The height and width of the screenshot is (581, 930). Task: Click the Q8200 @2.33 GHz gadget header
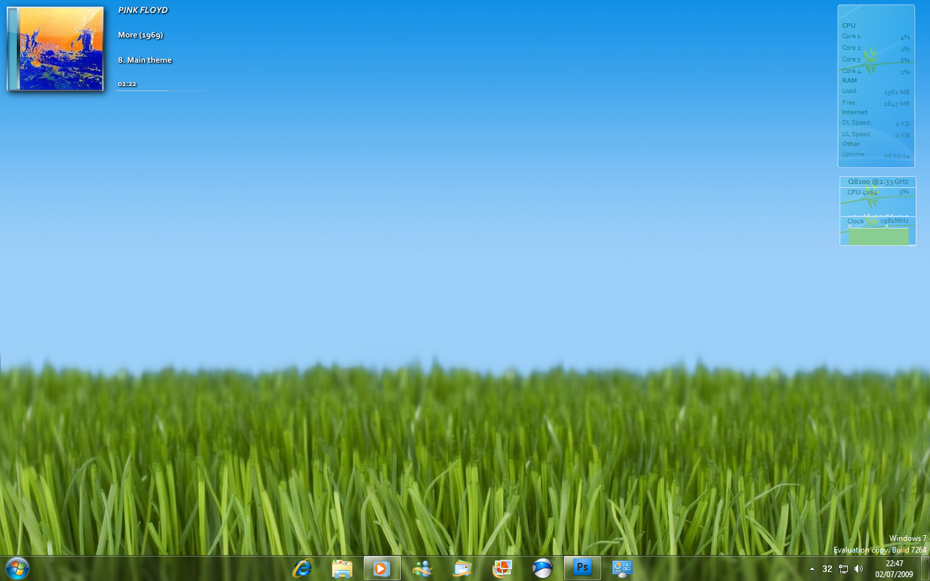pyautogui.click(x=878, y=182)
